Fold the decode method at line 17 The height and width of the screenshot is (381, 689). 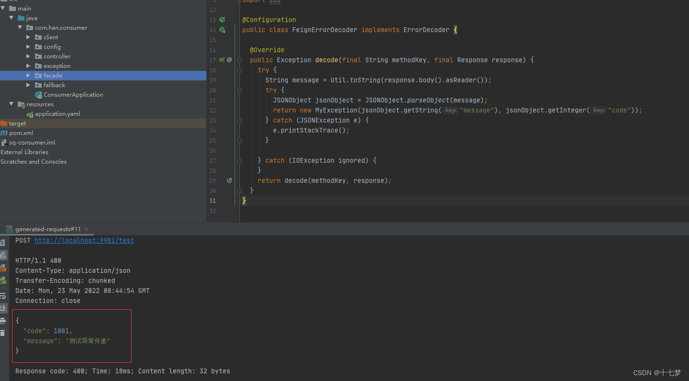click(x=239, y=60)
